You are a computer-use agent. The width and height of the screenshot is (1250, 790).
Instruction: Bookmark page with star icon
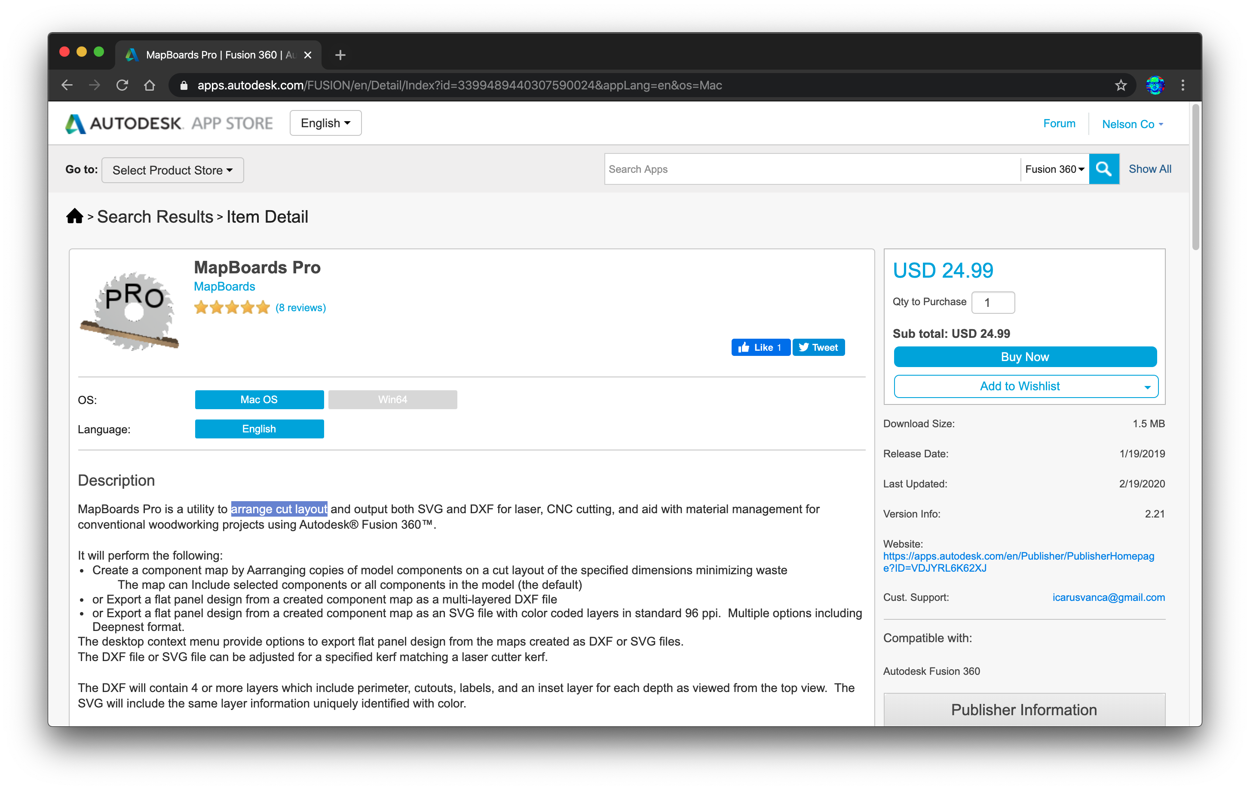1121,85
